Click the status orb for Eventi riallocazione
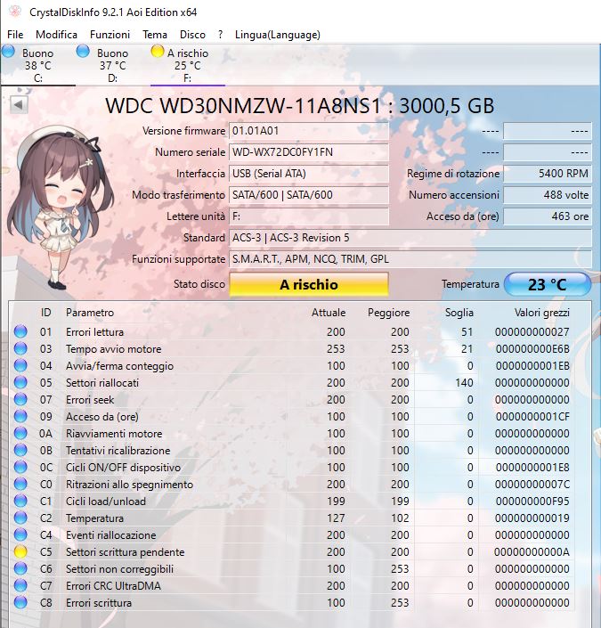 tap(20, 534)
